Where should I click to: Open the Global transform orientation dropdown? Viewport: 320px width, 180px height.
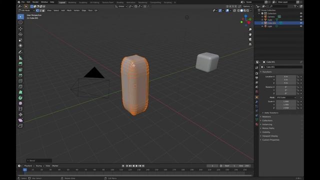point(121,6)
